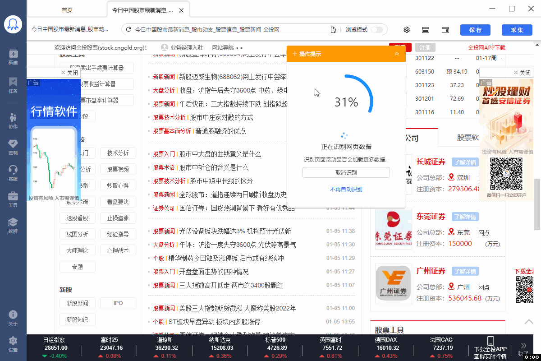This screenshot has height=361, width=541.
Task: Click the 业务经理入驻 link
Action: [x=182, y=47]
